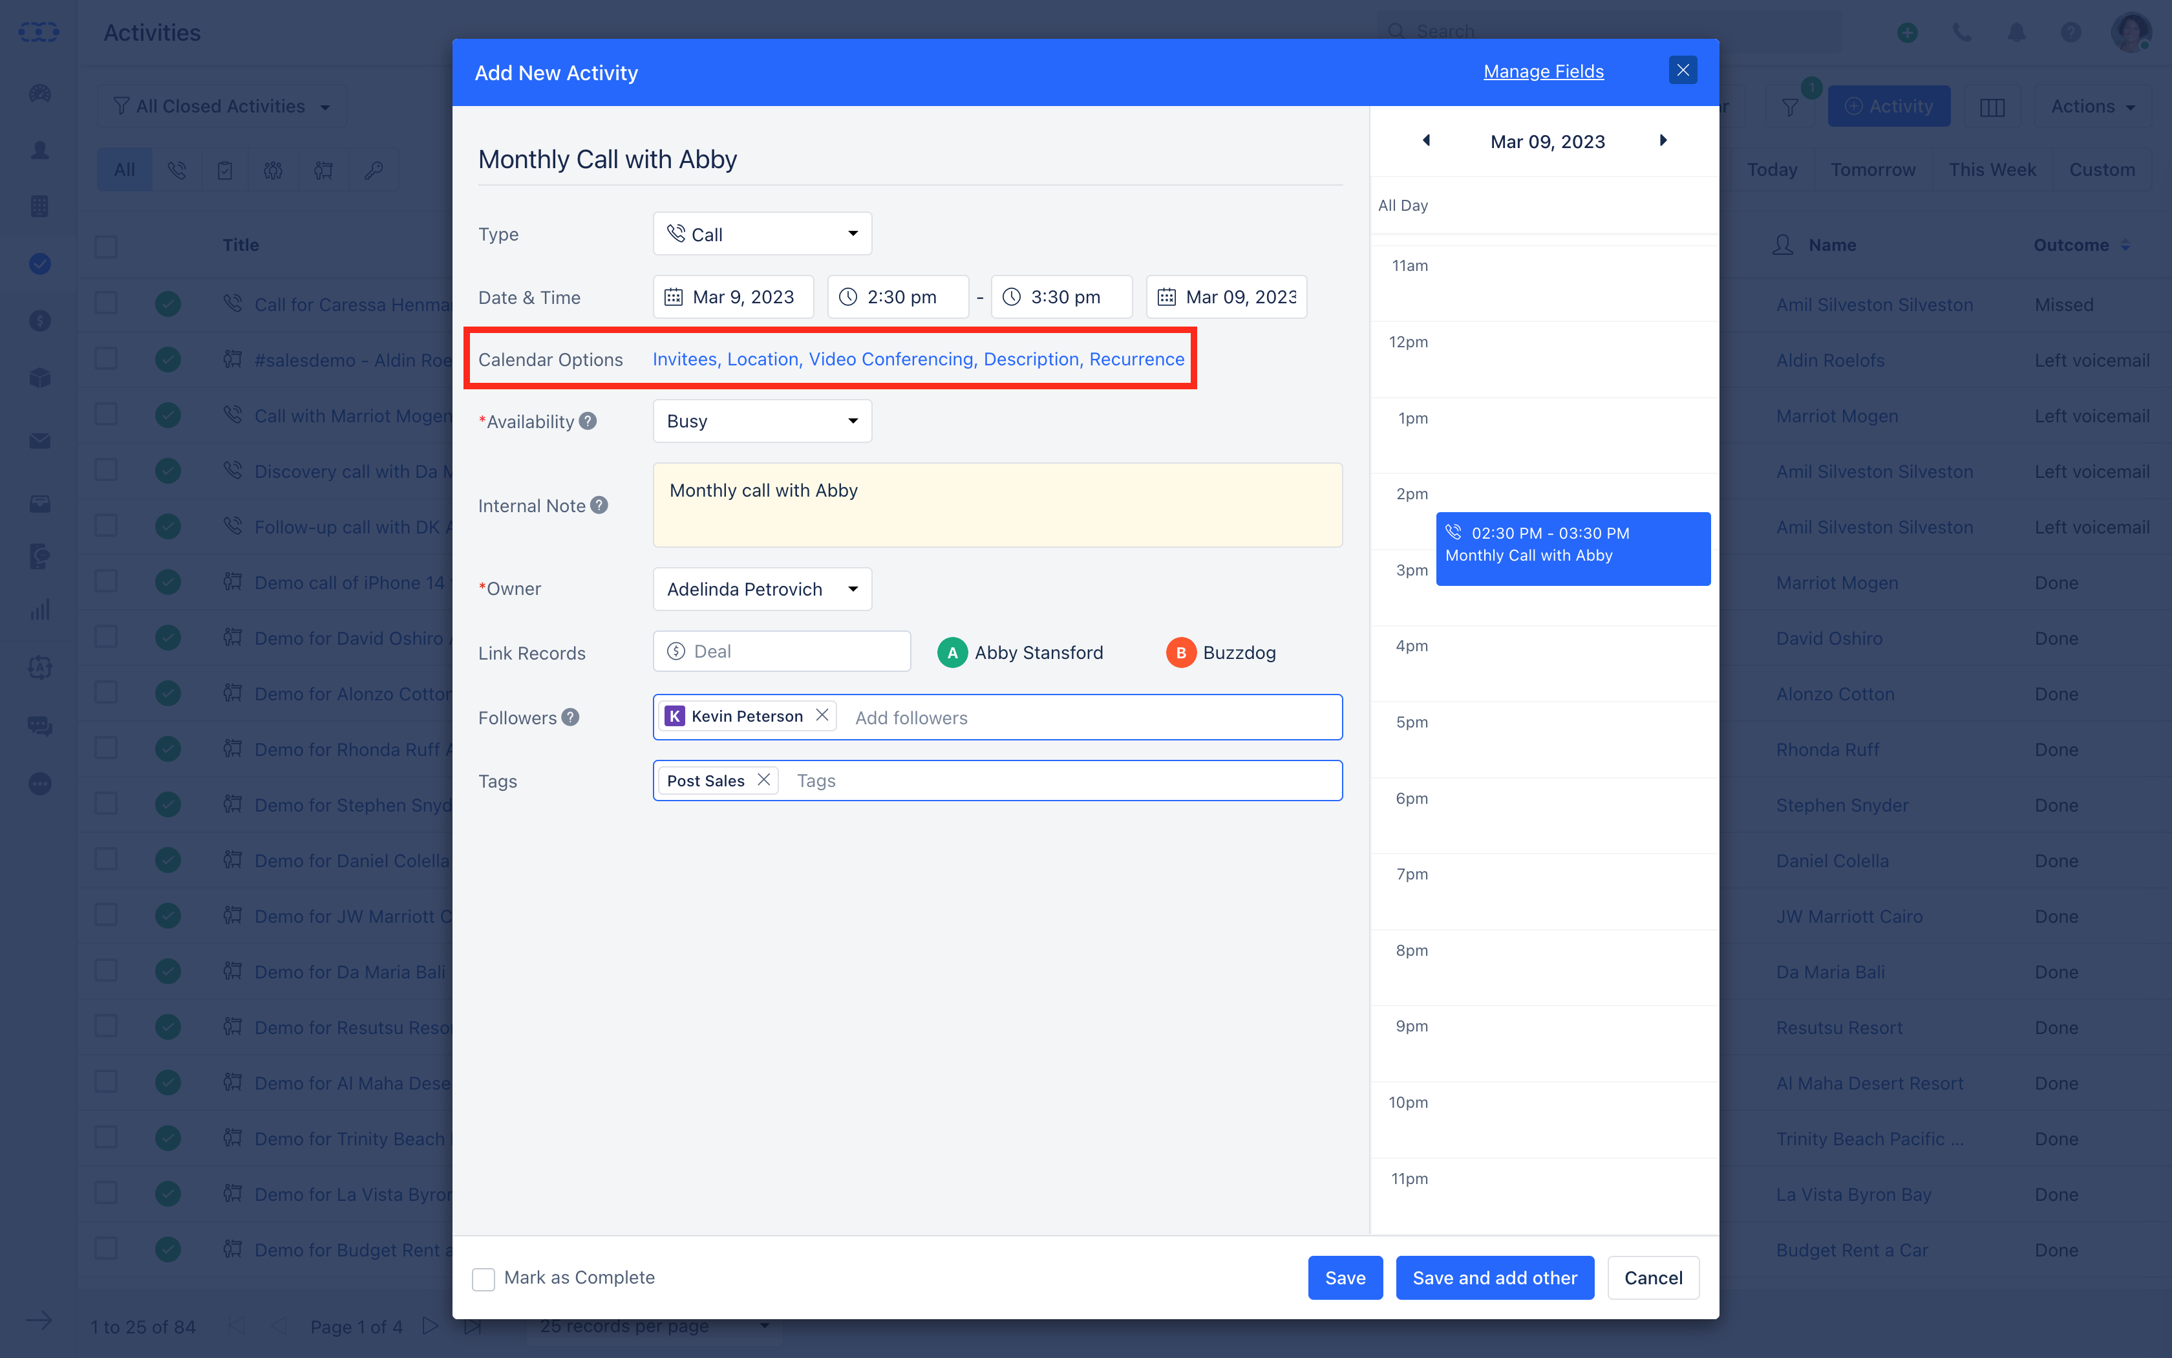Check the Call for Caressa Henman row checkbox

106,303
